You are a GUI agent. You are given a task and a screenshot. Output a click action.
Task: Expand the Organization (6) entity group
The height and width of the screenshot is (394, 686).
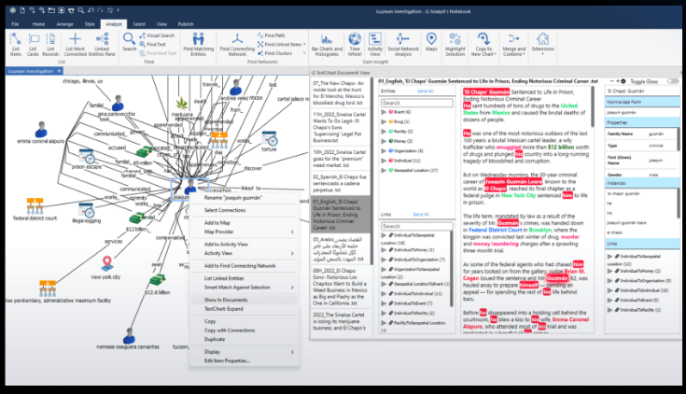(384, 151)
